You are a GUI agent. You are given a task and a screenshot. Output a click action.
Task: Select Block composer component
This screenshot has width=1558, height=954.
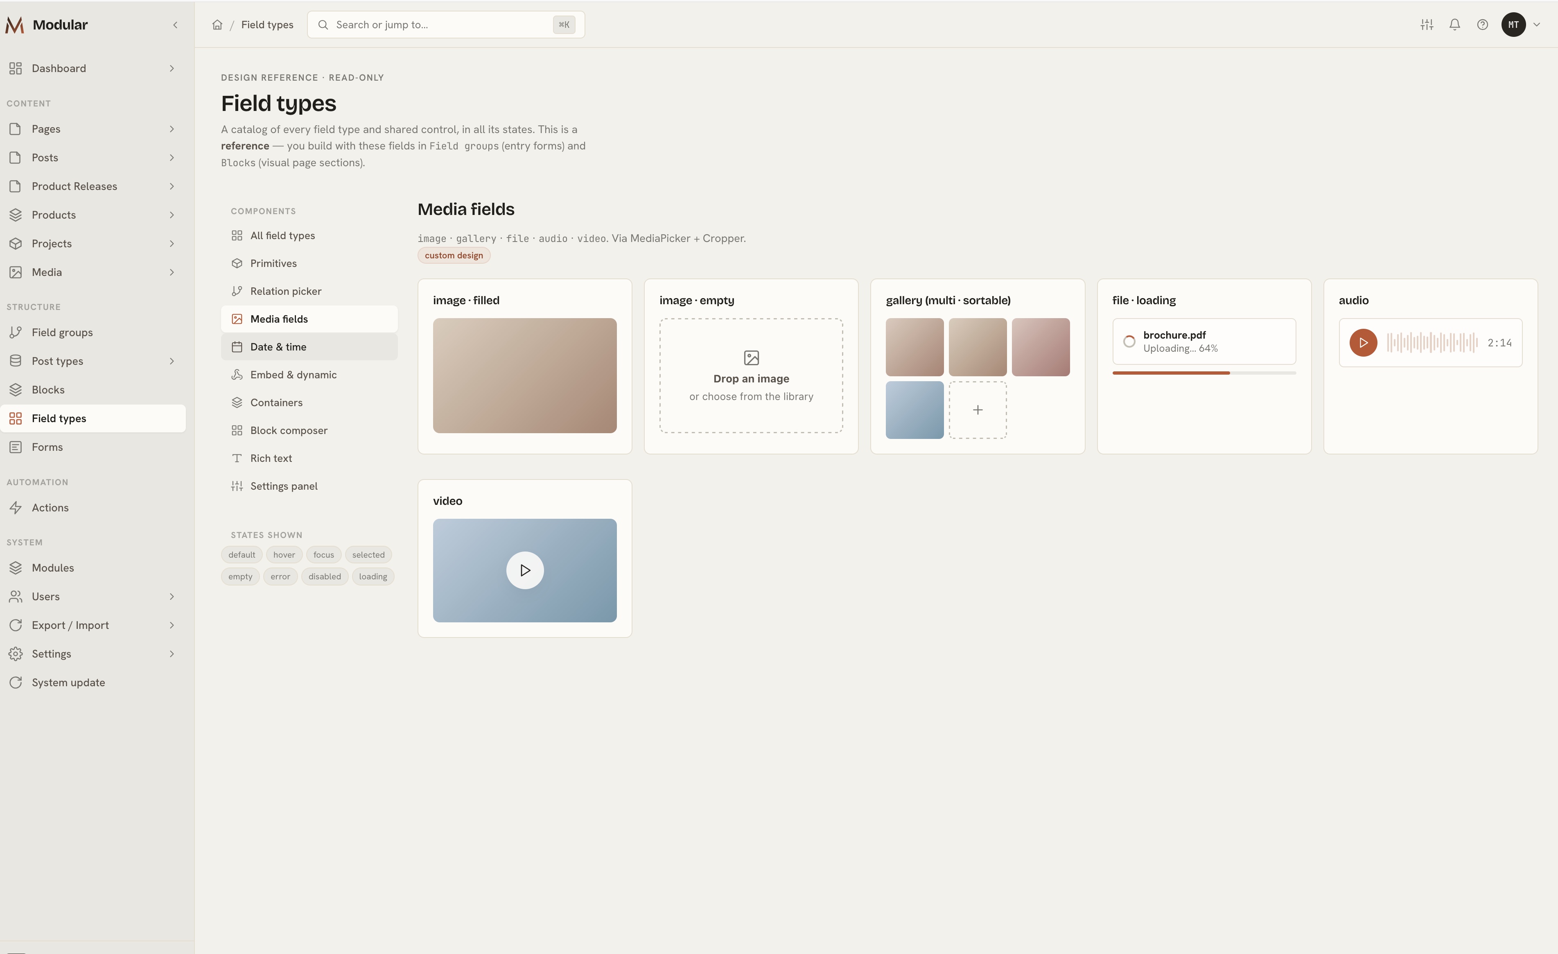309,430
